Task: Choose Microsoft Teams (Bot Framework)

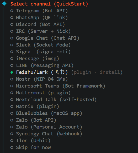Action: click(x=58, y=86)
